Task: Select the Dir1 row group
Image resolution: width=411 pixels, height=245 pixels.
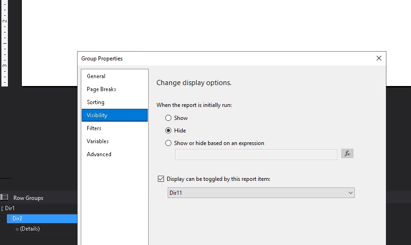Action: [39, 208]
